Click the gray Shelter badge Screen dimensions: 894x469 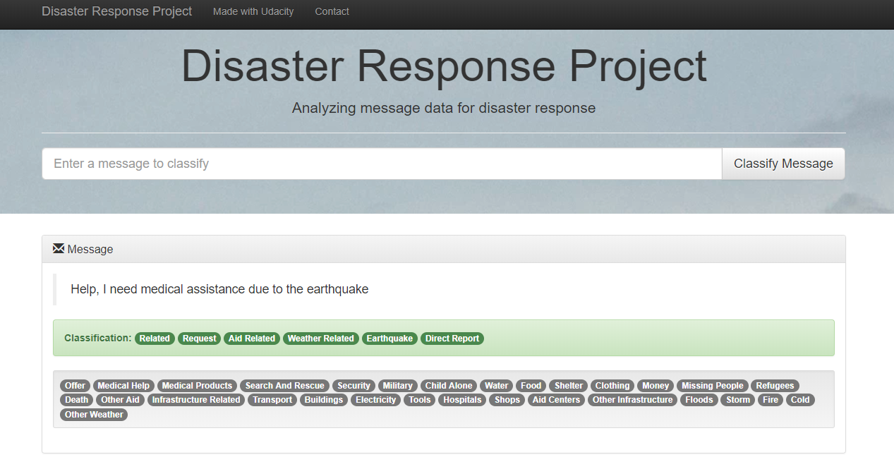click(x=569, y=386)
